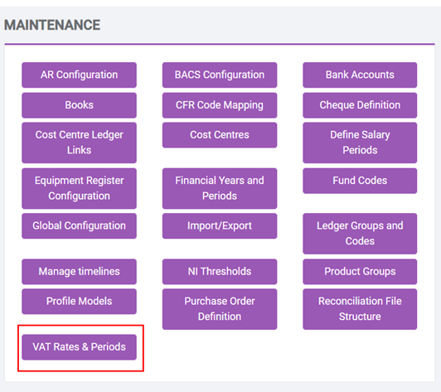
Task: Click the Cost Centres button
Action: (x=220, y=135)
